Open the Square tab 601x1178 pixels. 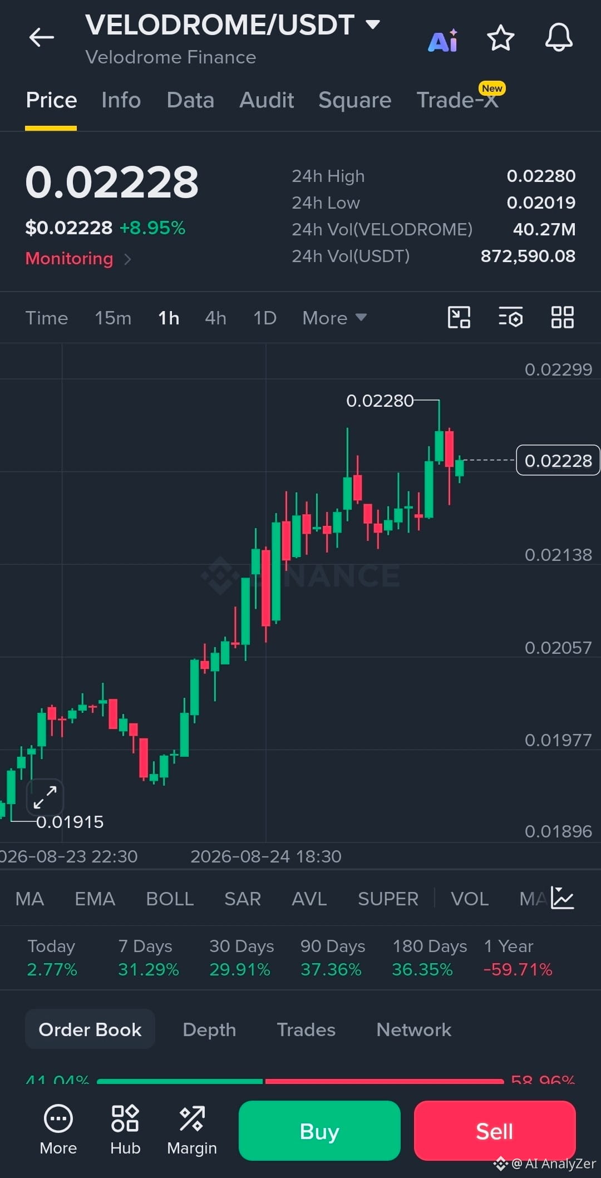[x=355, y=100]
